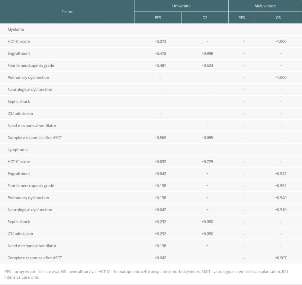Select the Myeloma section heading

click(16, 30)
